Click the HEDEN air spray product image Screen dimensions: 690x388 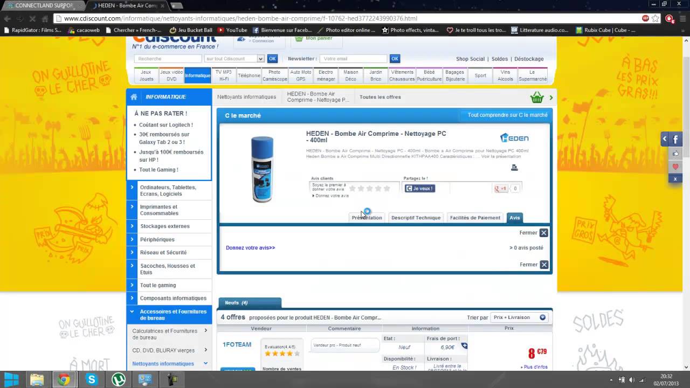[x=263, y=169]
